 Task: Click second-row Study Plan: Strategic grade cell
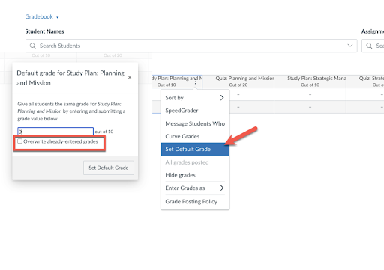[310, 107]
